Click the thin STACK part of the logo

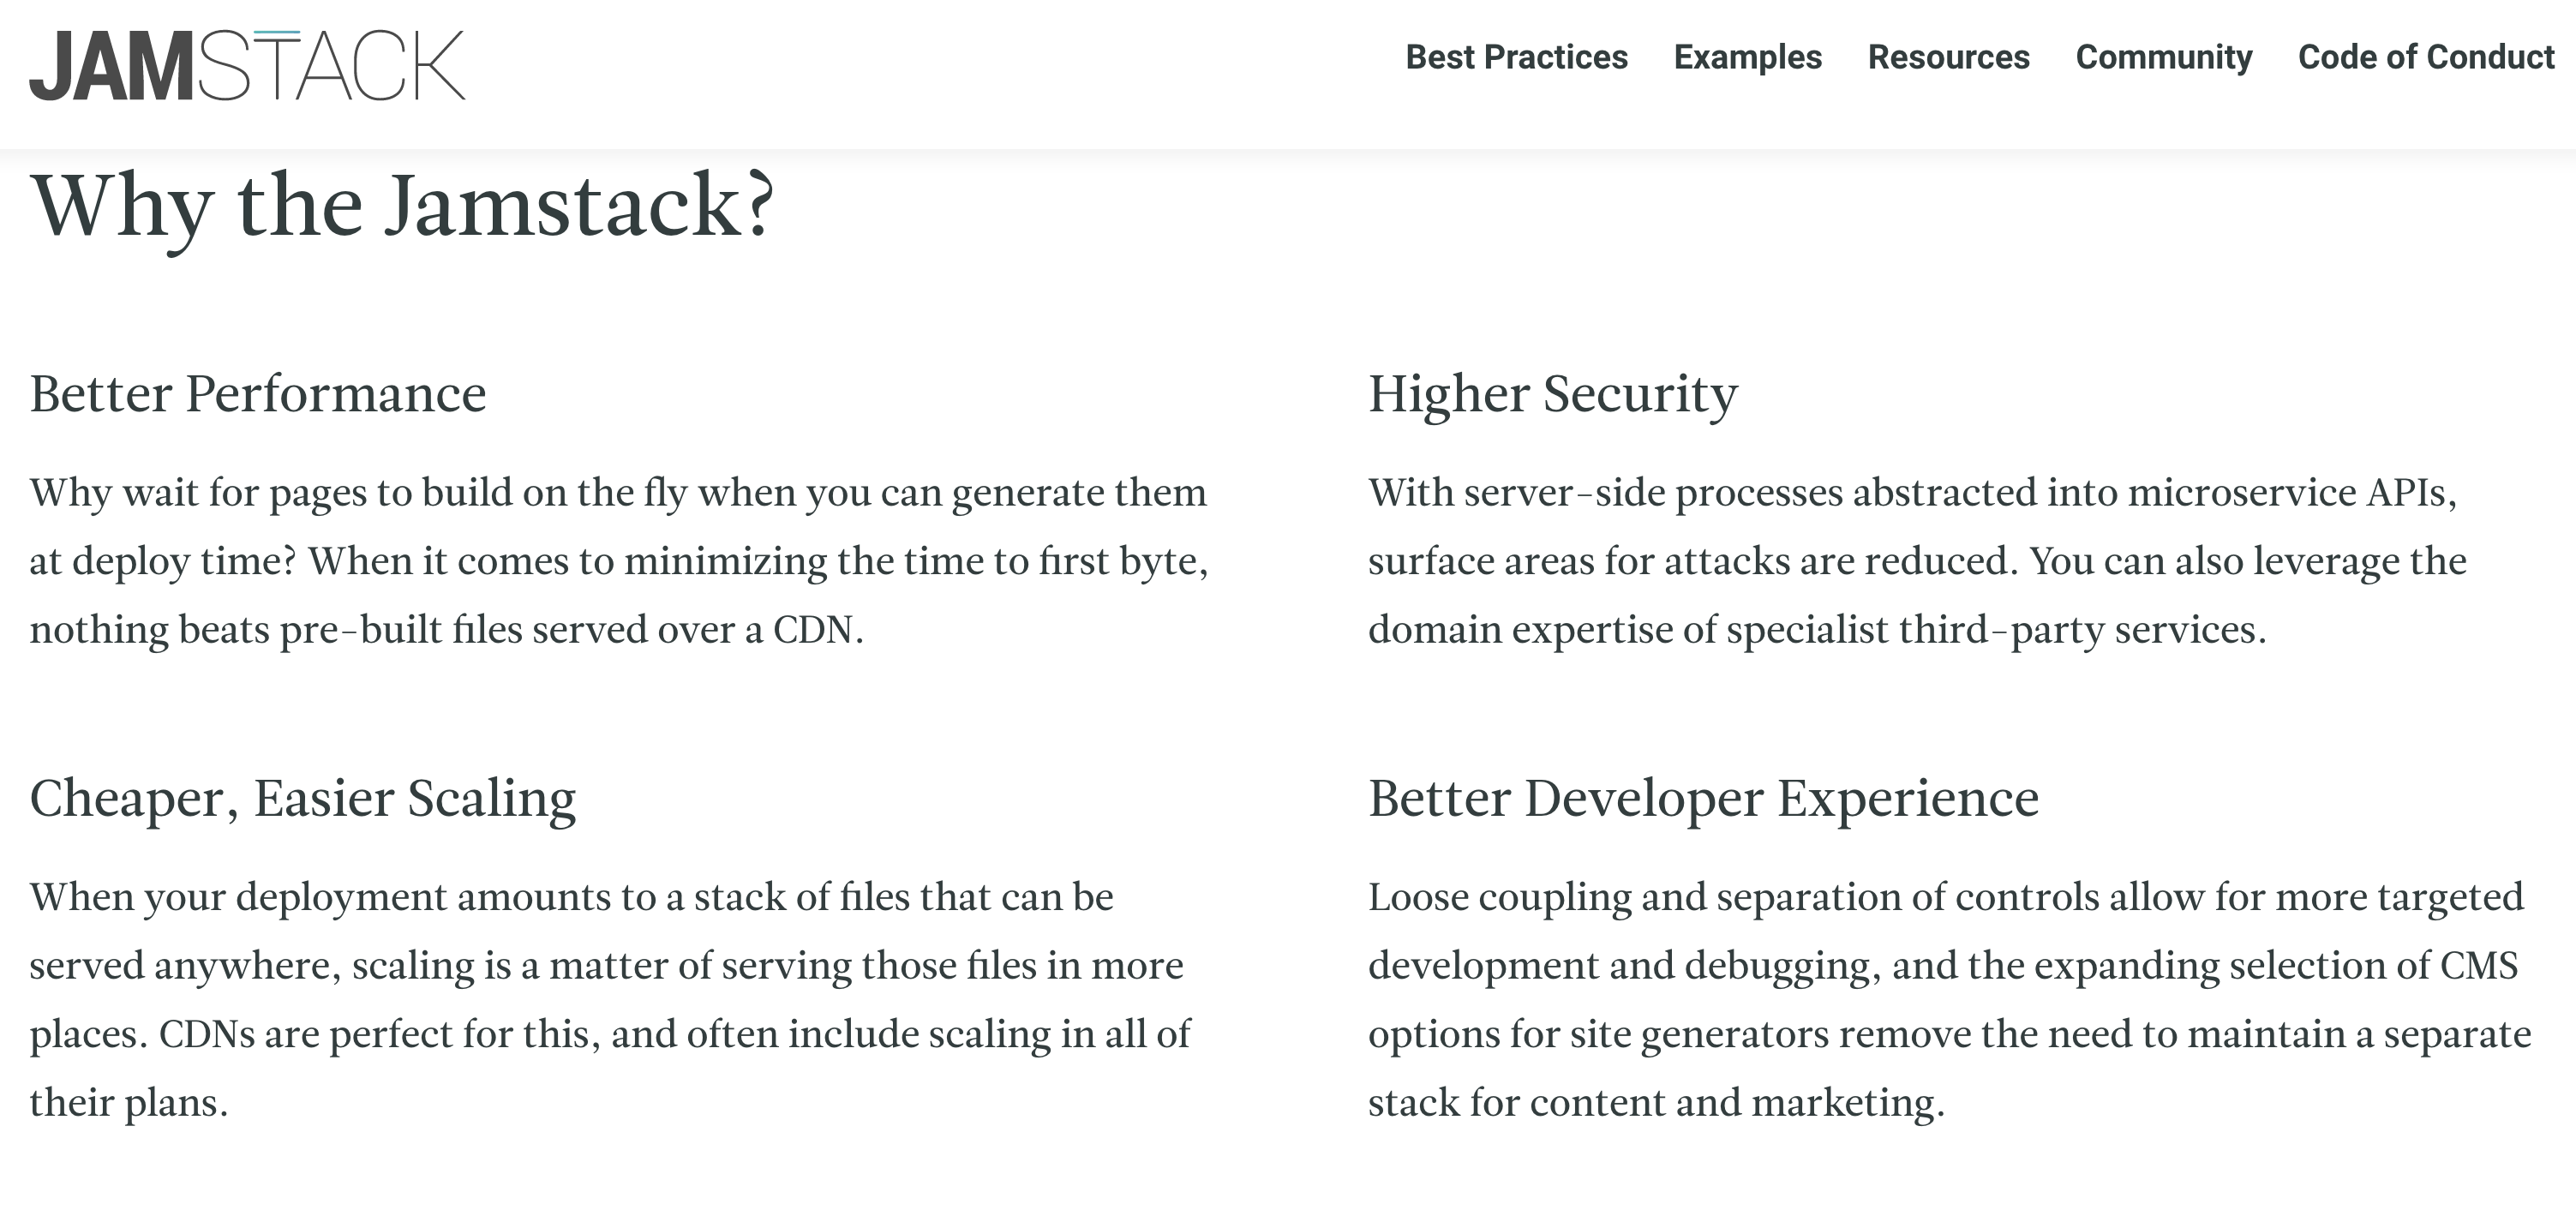(332, 67)
